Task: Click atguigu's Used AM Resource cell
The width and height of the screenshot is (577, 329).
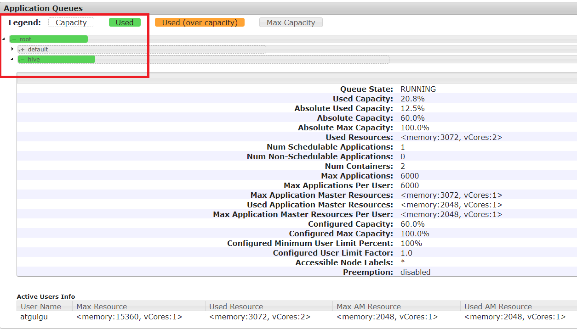Action: point(515,317)
